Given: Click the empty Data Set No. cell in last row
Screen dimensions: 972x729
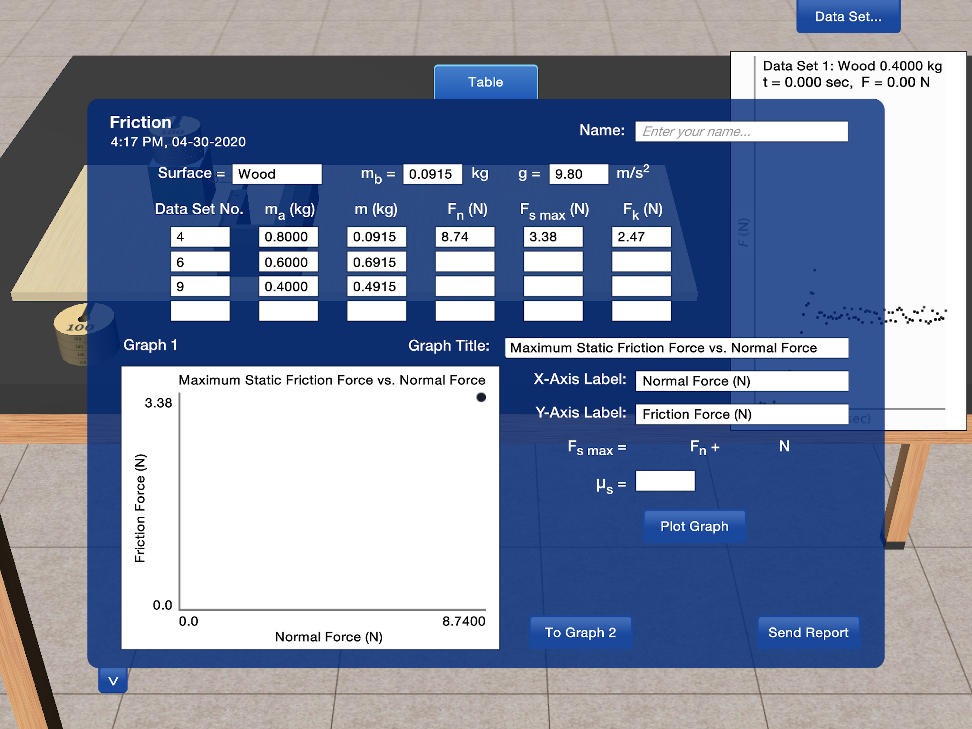Looking at the screenshot, I should tap(200, 311).
